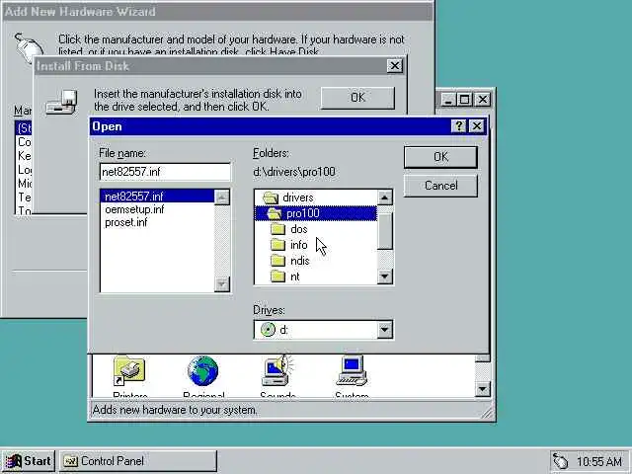Image resolution: width=632 pixels, height=474 pixels.
Task: Select the pro100 folder
Action: pyautogui.click(x=316, y=213)
